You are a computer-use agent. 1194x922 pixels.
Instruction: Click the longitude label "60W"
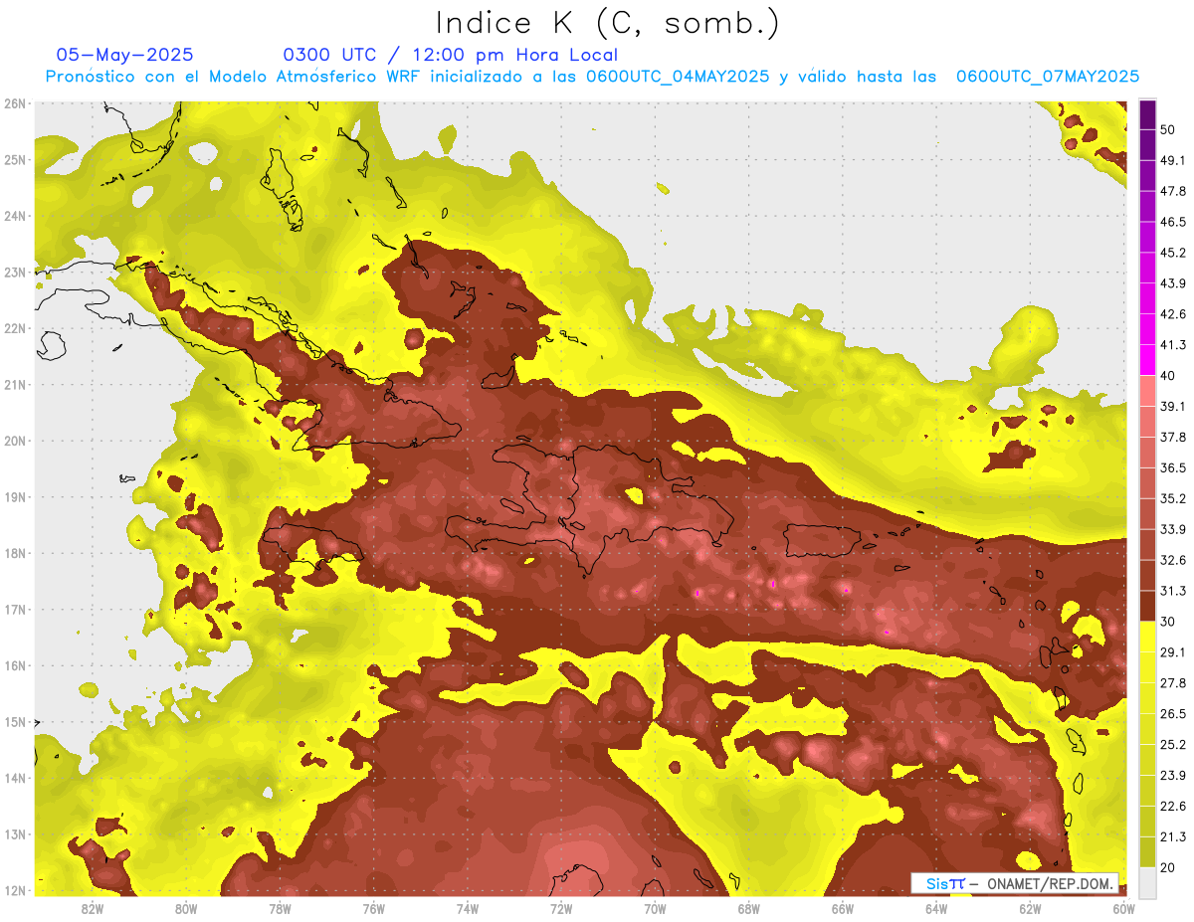[x=1123, y=908]
